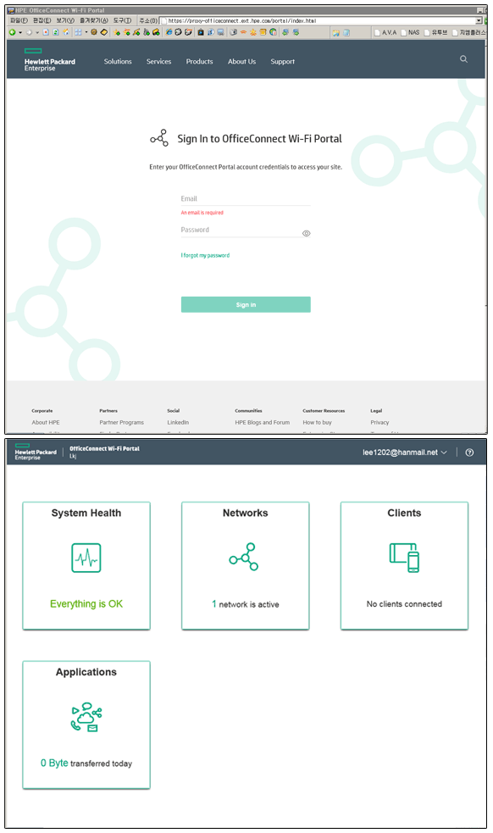493x833 pixels.
Task: Click the System Health tile title
Action: pos(86,514)
